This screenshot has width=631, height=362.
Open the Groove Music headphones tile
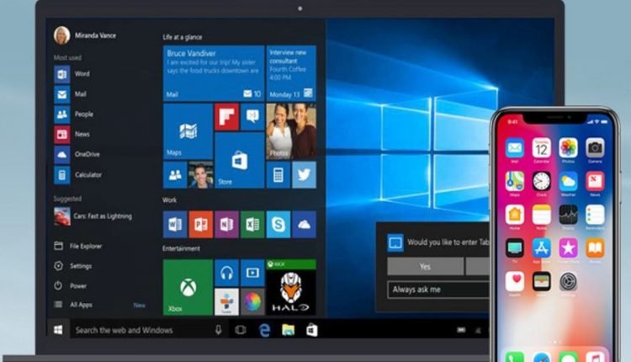(226, 273)
